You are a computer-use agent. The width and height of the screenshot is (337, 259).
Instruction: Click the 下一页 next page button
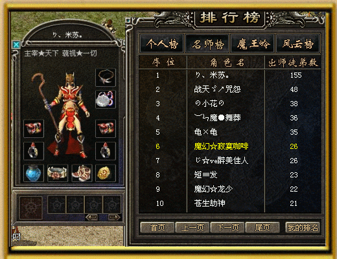tap(227, 227)
